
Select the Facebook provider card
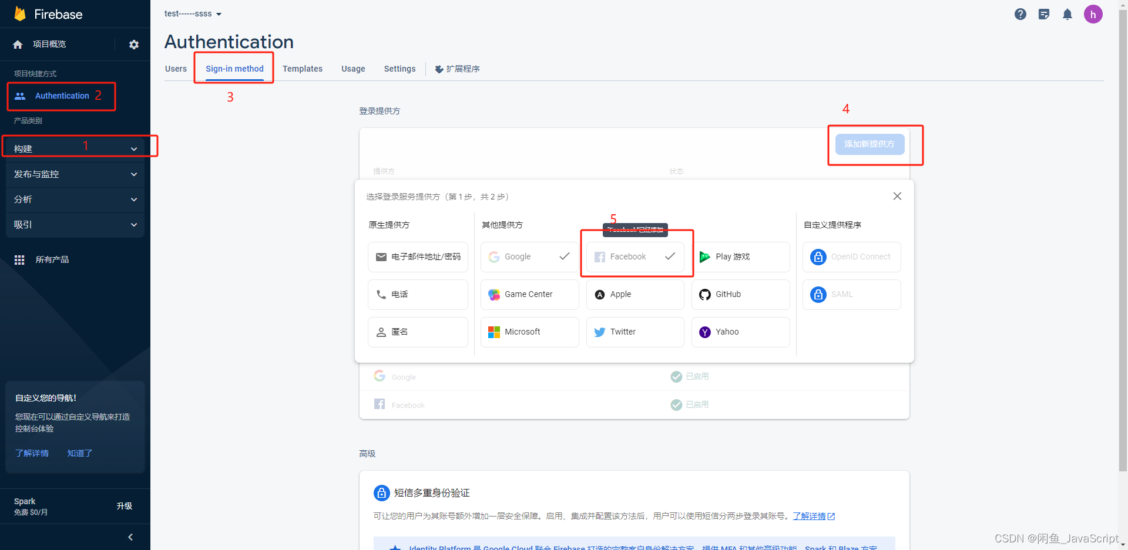635,257
